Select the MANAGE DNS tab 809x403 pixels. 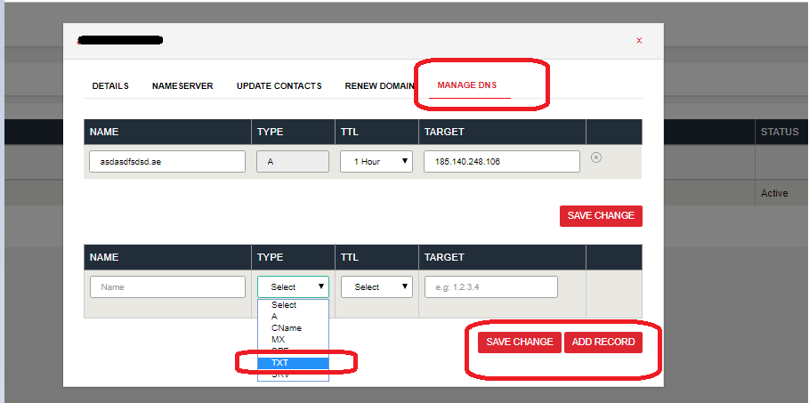tap(467, 85)
